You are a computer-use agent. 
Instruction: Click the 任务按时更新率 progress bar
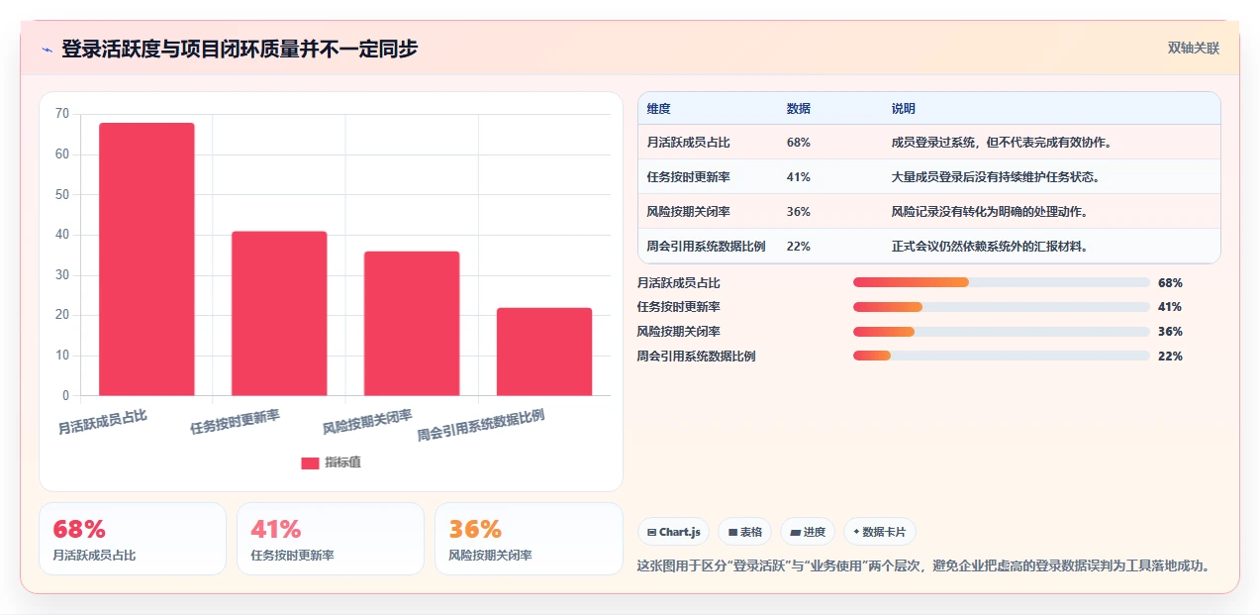tap(1002, 307)
